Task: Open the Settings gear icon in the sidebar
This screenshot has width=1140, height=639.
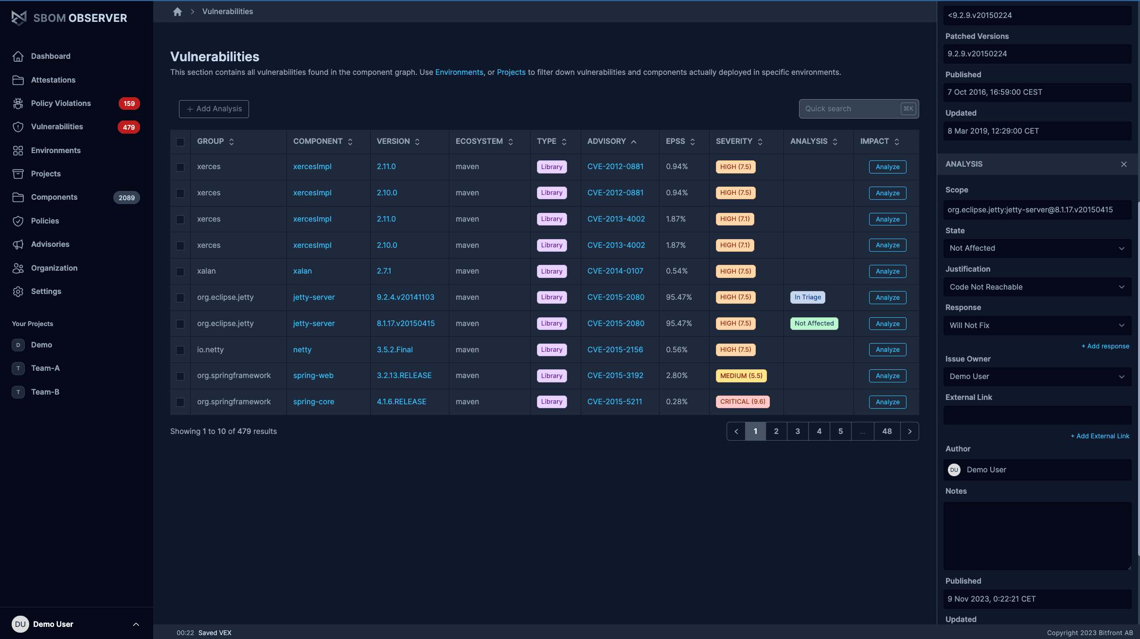Action: 18,292
